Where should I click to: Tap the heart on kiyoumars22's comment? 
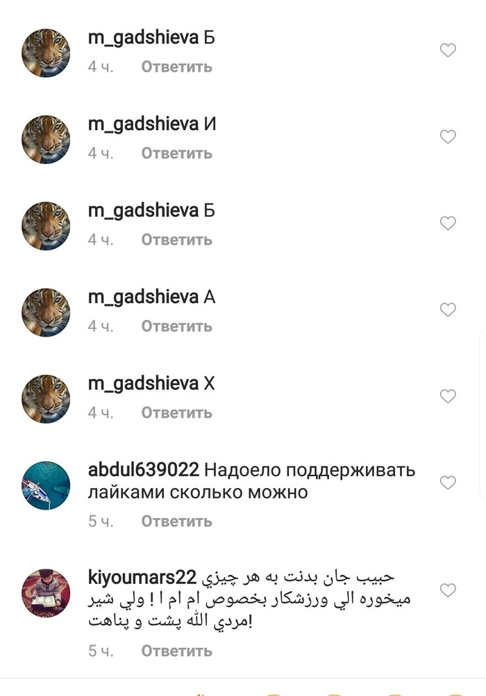click(x=448, y=590)
